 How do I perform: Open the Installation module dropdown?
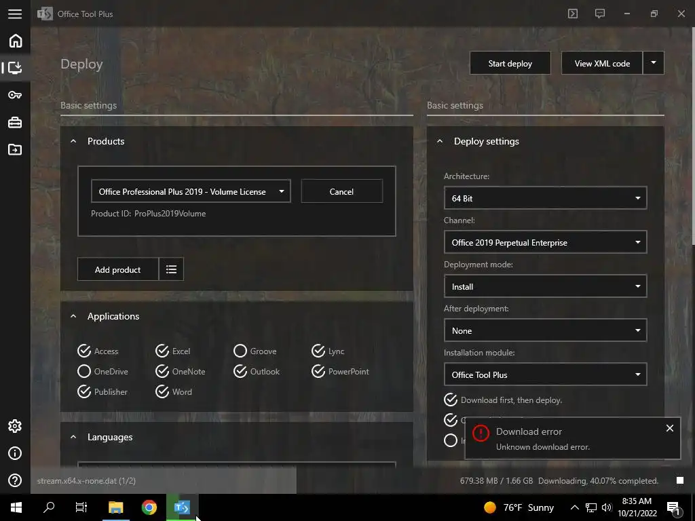pos(545,374)
